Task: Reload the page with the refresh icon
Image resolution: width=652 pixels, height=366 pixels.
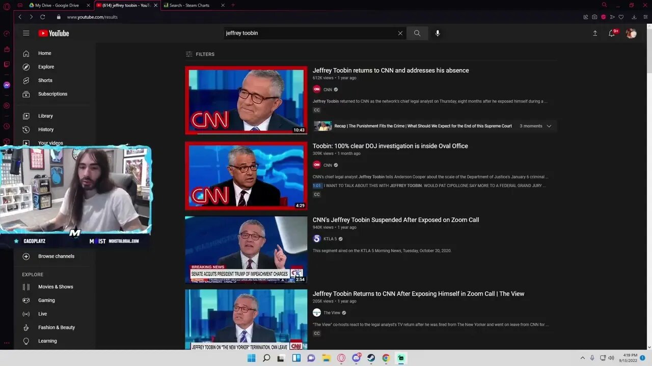Action: click(43, 17)
